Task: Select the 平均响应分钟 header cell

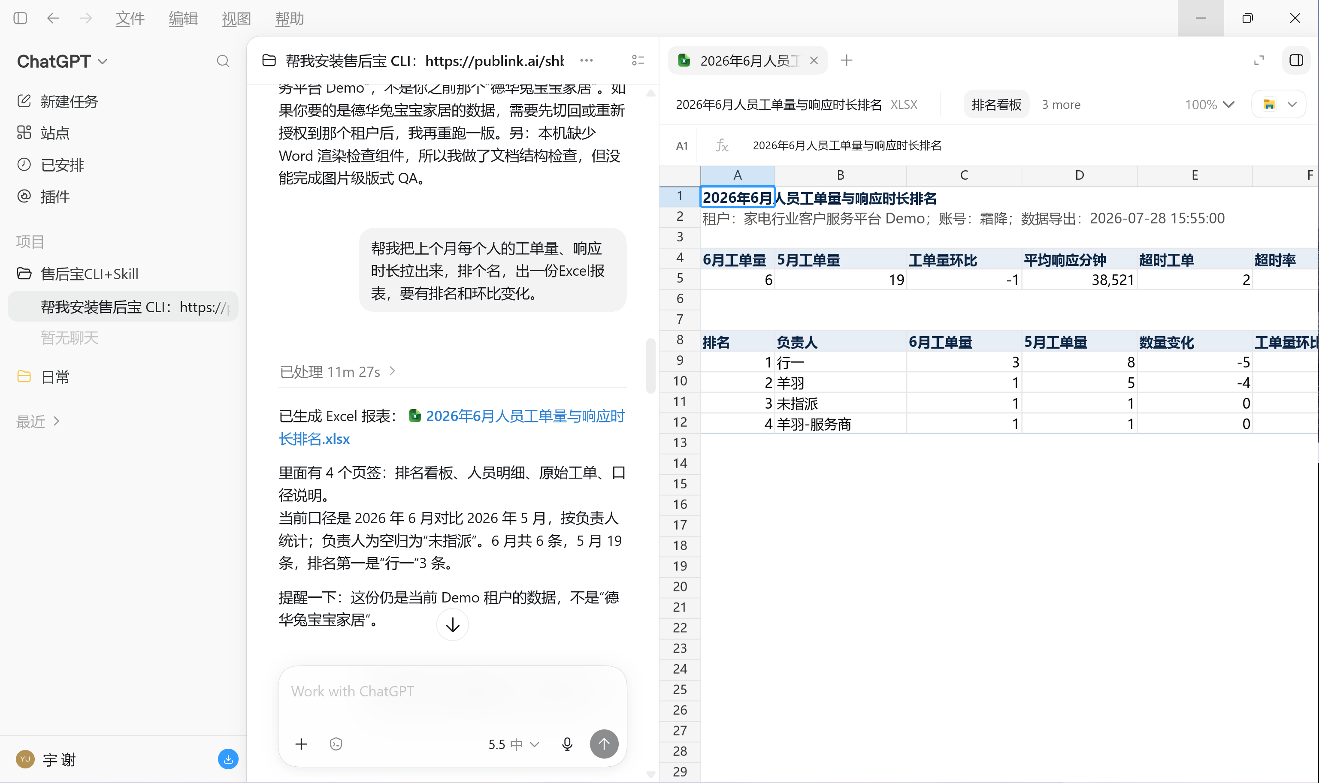Action: click(1080, 259)
